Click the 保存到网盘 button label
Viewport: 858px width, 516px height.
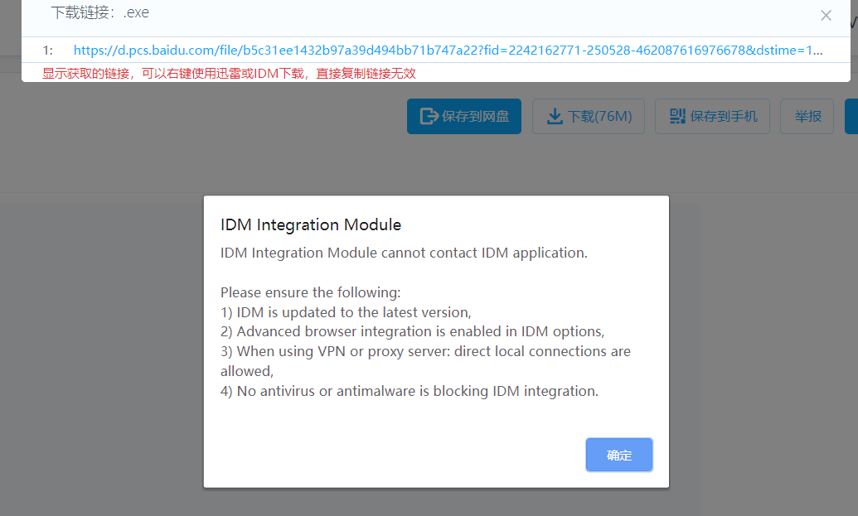[x=475, y=117]
